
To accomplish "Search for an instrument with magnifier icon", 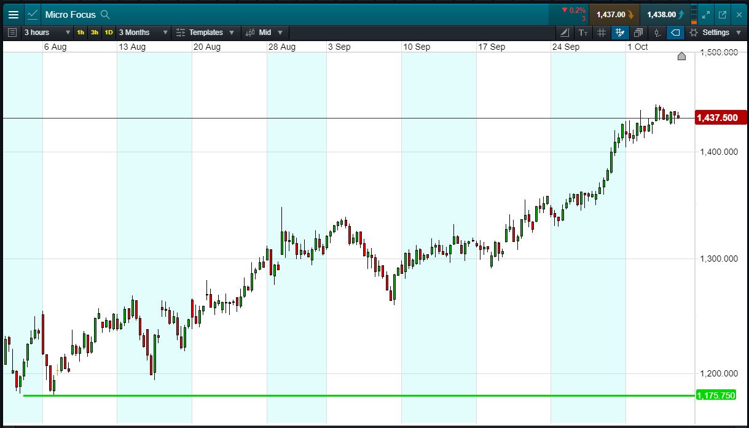I will coord(105,14).
